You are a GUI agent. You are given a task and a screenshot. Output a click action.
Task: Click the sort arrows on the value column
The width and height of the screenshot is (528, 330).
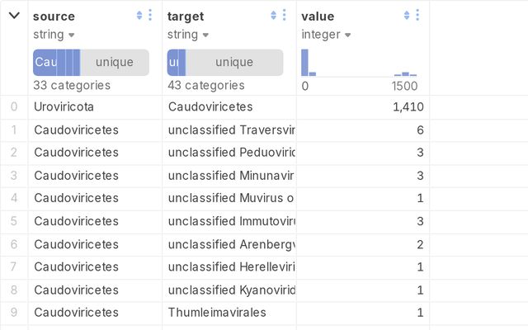[407, 16]
